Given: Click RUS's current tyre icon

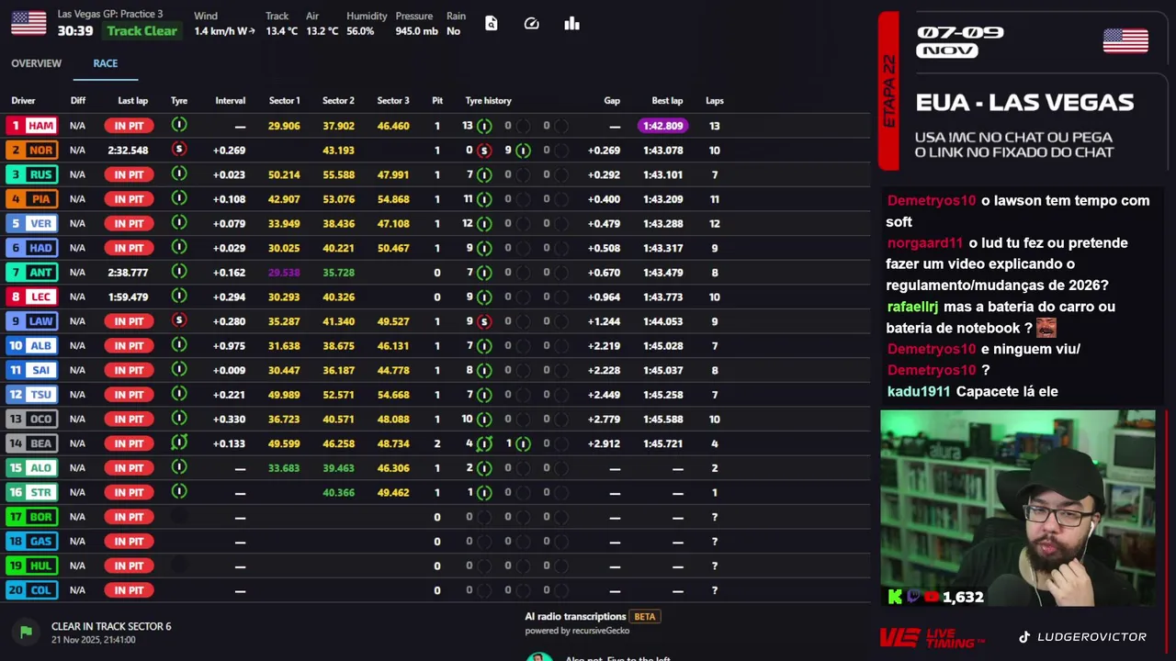Looking at the screenshot, I should tap(179, 174).
